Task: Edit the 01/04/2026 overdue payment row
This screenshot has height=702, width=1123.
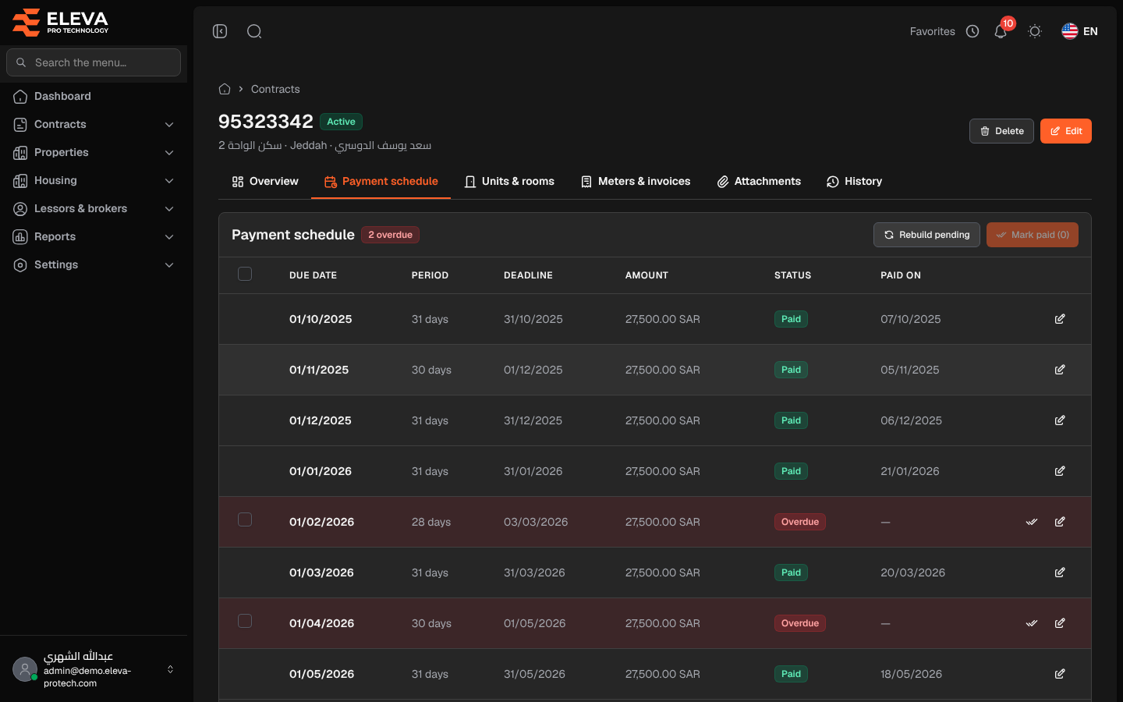Action: (1060, 623)
